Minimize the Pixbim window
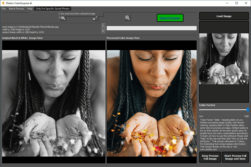Screen dimensions: 251x167 pyautogui.click(x=227, y=3)
